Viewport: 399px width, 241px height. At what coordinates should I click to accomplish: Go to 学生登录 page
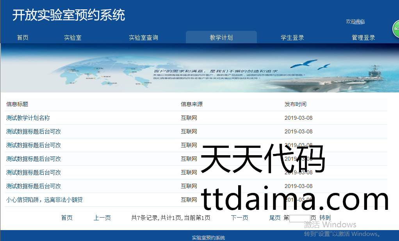click(292, 37)
